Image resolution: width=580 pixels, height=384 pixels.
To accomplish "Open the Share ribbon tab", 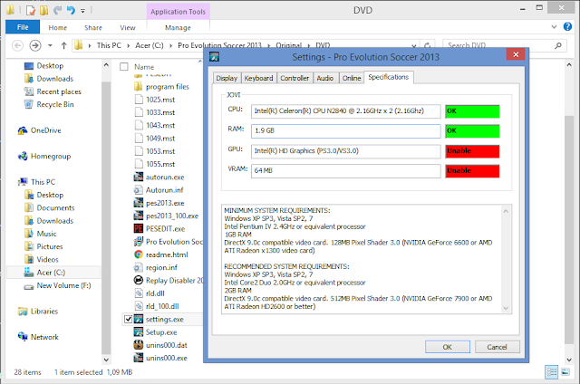I will click(x=92, y=27).
